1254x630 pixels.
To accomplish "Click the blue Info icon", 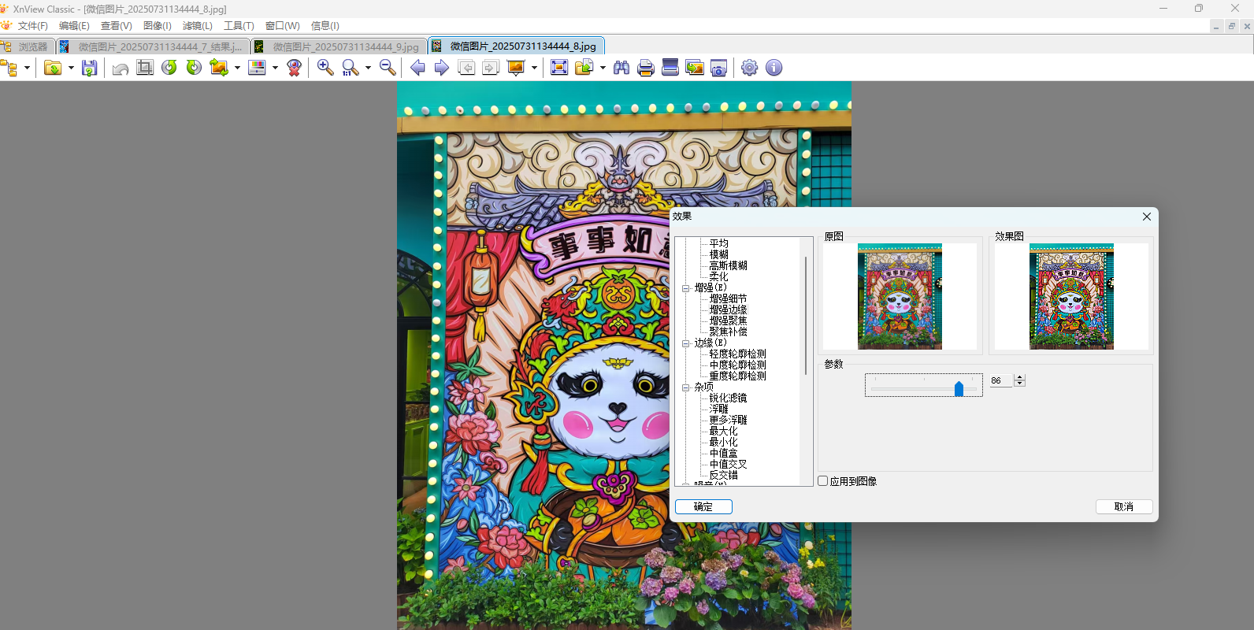I will [774, 68].
